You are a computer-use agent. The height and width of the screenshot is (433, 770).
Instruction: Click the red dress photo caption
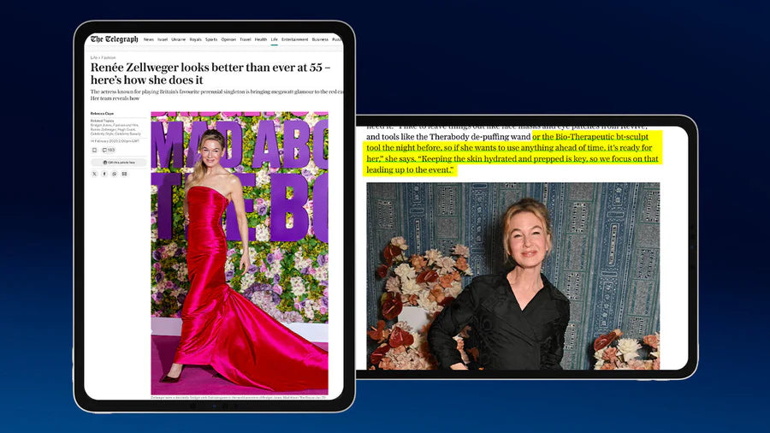[x=238, y=397]
